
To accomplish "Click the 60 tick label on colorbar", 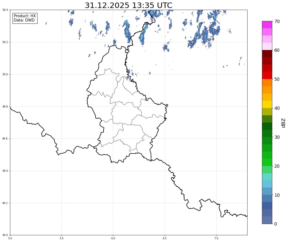I will pos(277,50).
